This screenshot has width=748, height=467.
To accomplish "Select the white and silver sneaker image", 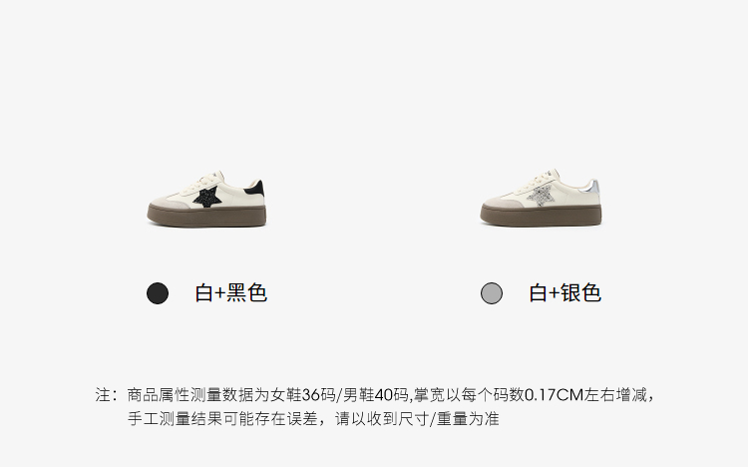I will point(541,199).
